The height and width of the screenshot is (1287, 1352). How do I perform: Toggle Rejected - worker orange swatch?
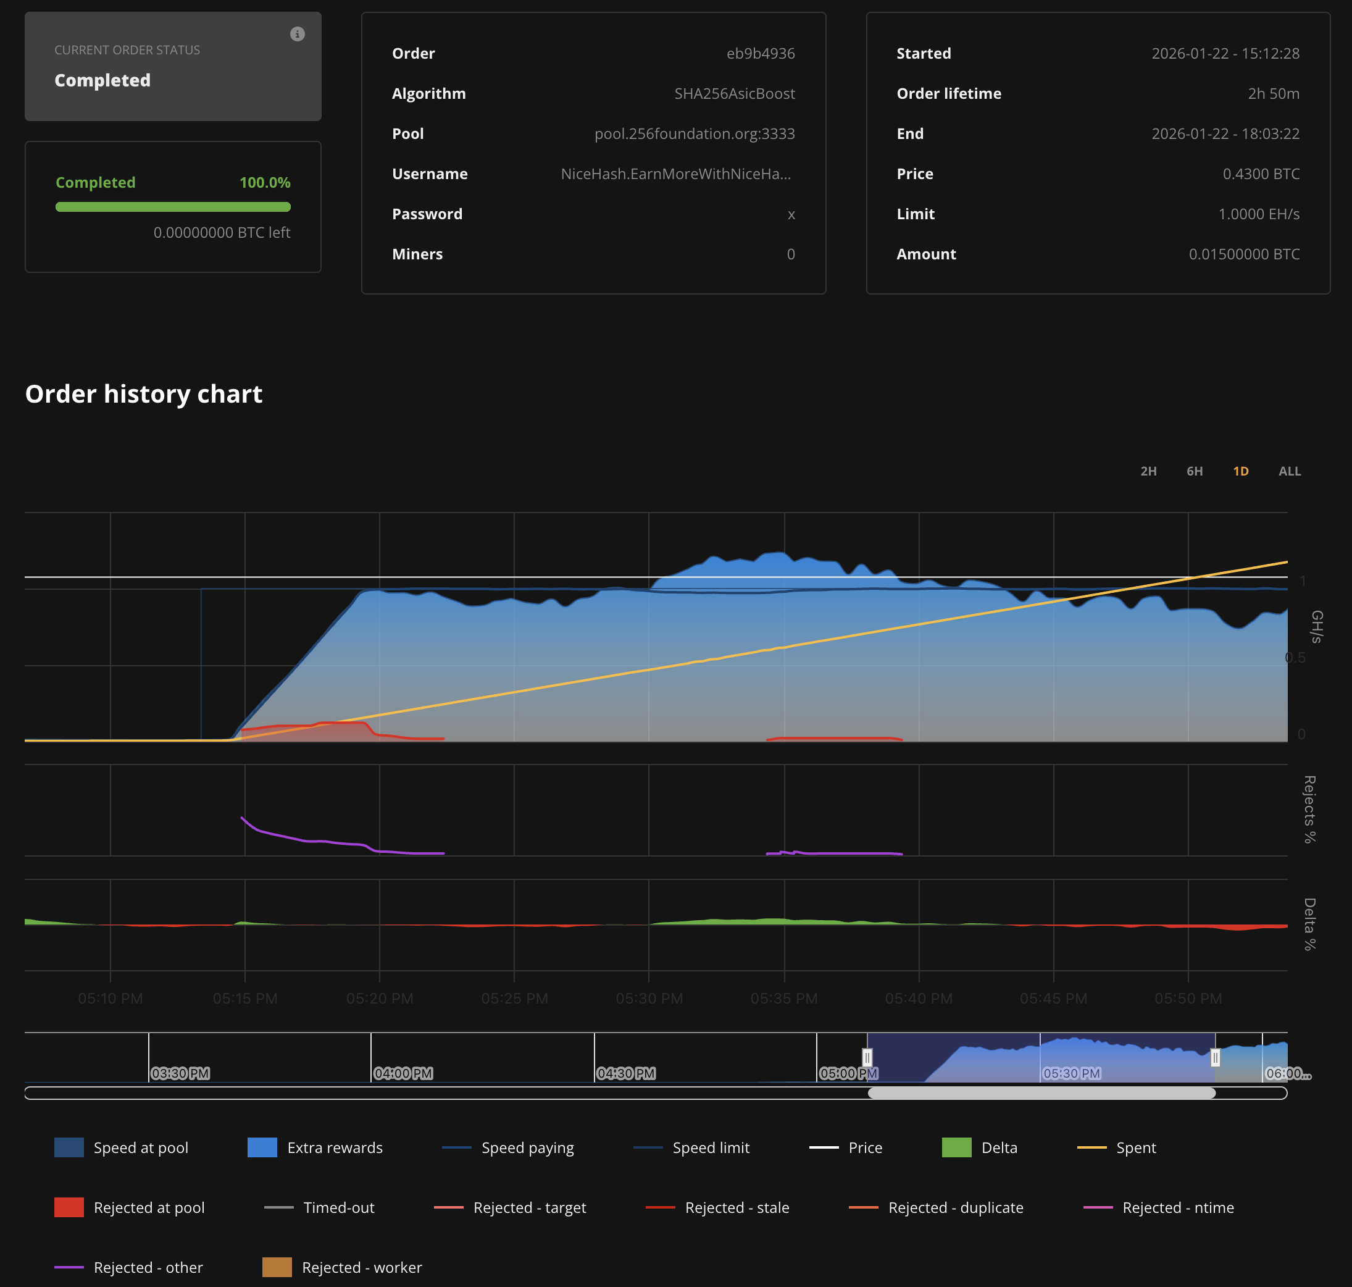277,1267
